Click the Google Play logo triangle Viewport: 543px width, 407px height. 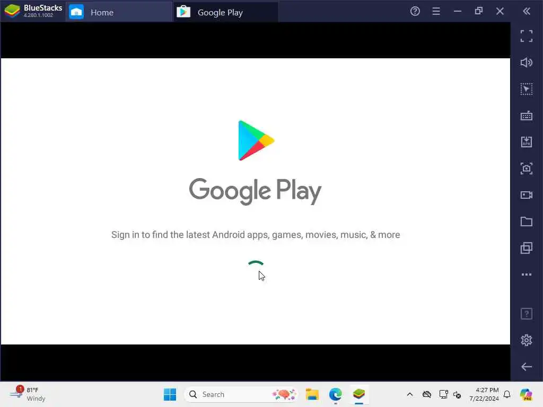point(256,140)
